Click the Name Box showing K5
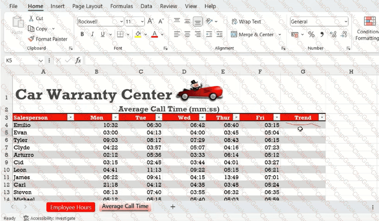 point(21,61)
